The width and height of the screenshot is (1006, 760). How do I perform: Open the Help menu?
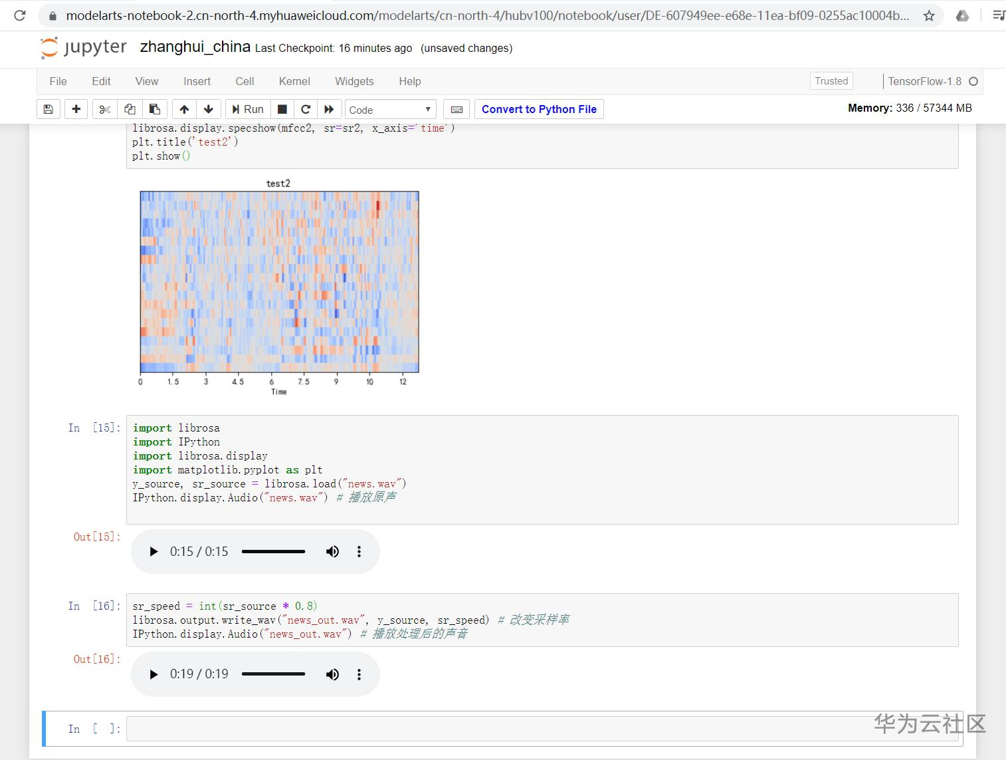410,81
